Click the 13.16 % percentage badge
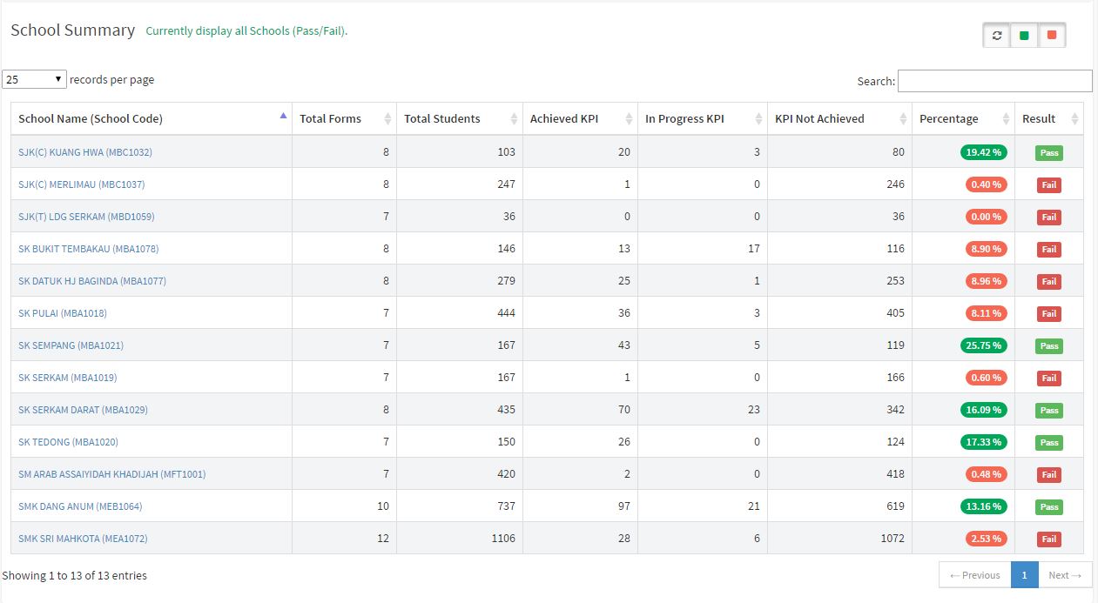The image size is (1098, 603). (984, 506)
